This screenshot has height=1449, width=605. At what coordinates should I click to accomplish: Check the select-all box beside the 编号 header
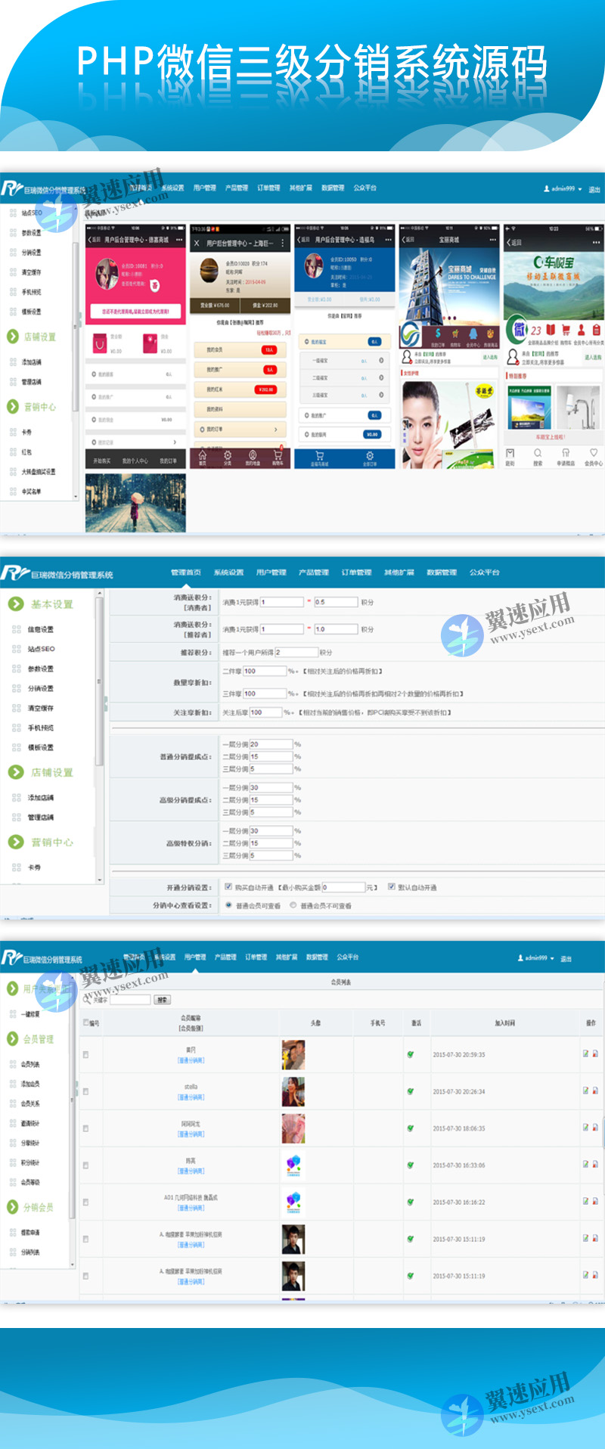click(x=85, y=1022)
